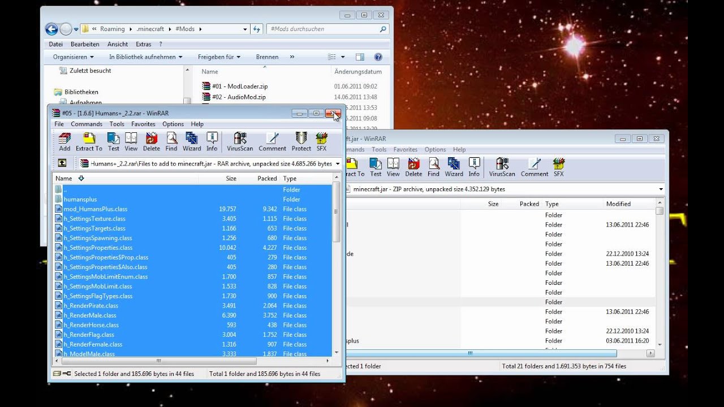Open Favorites menu in Humans+ WinRAR
The width and height of the screenshot is (724, 407).
click(143, 124)
